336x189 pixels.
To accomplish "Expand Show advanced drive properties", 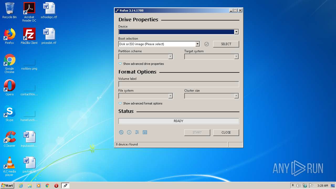I will (141, 64).
